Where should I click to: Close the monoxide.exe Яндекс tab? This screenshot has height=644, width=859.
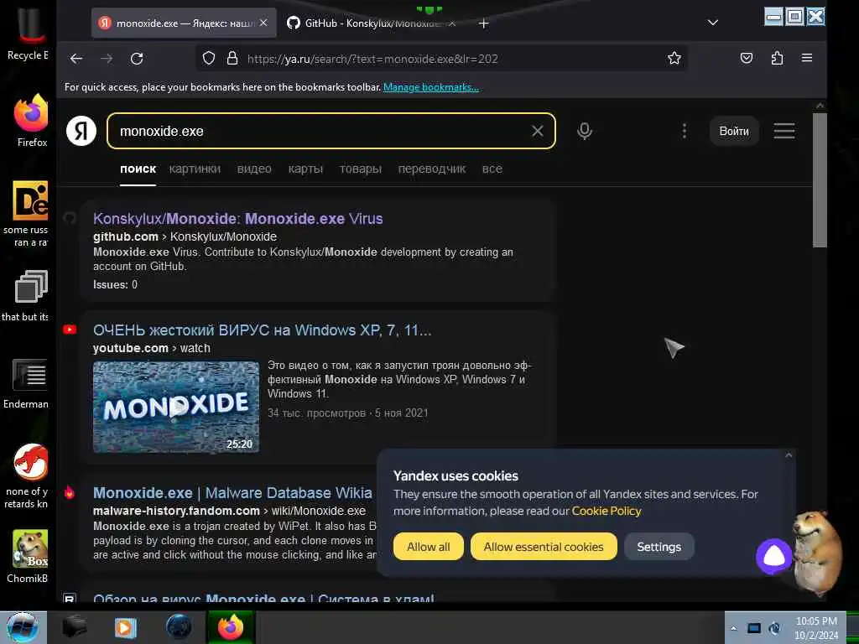[x=263, y=23]
